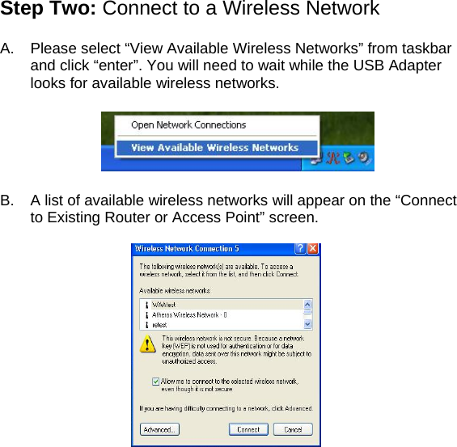This screenshot has width=457, height=447.
Task: Click the network list scrollbar thumb
Action: click(307, 313)
